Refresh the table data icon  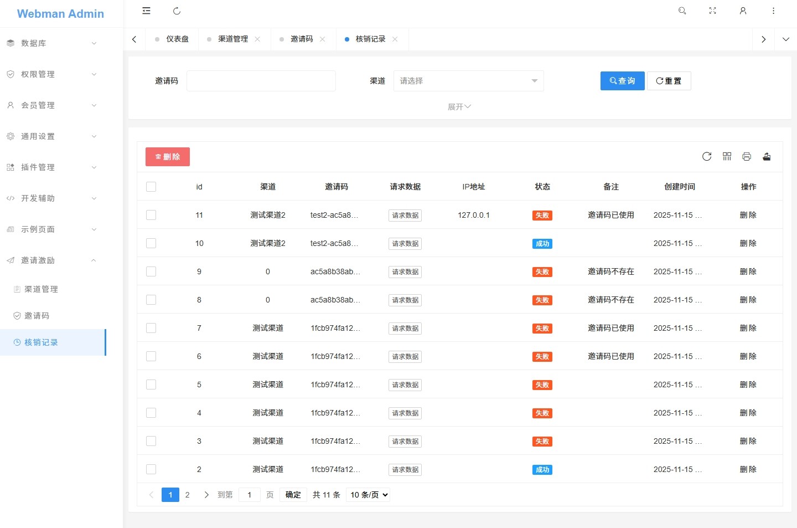[707, 157]
